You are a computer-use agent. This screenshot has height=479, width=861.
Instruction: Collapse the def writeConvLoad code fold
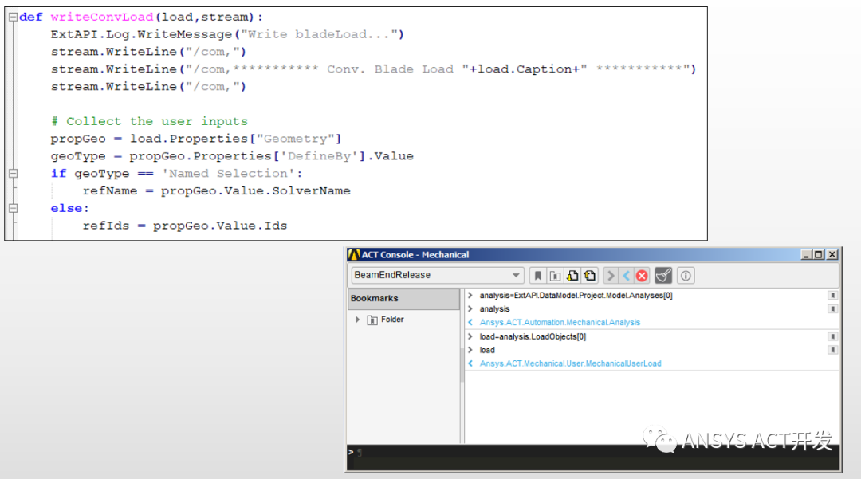coord(14,17)
